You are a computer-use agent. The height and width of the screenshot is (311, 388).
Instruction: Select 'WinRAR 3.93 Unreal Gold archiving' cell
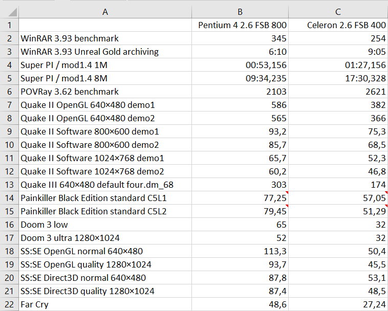pos(105,52)
